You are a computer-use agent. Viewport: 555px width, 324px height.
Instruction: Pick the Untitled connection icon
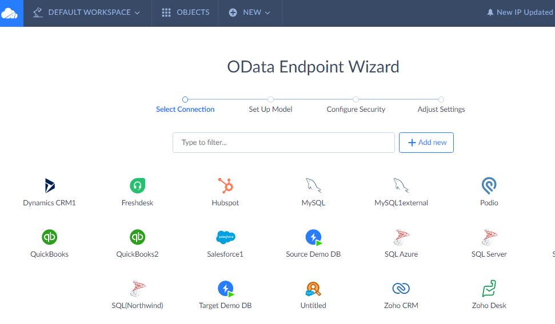point(313,289)
